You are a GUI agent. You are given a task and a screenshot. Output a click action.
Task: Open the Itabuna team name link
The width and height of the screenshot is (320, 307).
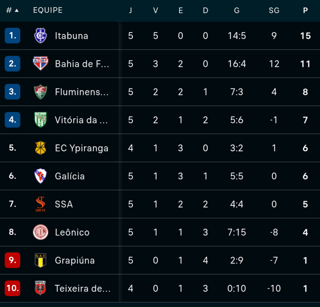pos(72,36)
